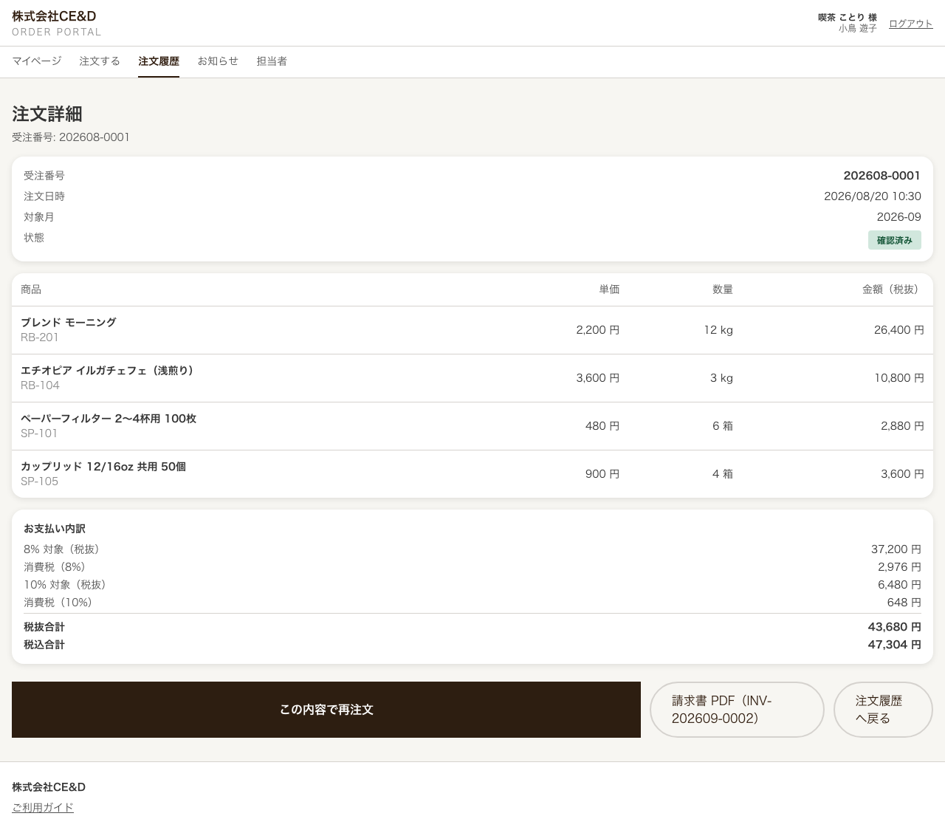The width and height of the screenshot is (945, 833).
Task: Click the 480 円 unit price cell
Action: click(x=602, y=426)
